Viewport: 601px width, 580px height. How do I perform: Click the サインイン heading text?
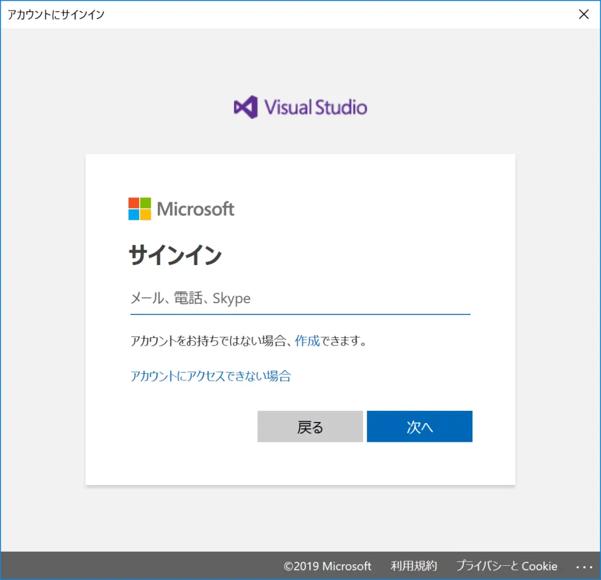tap(175, 255)
